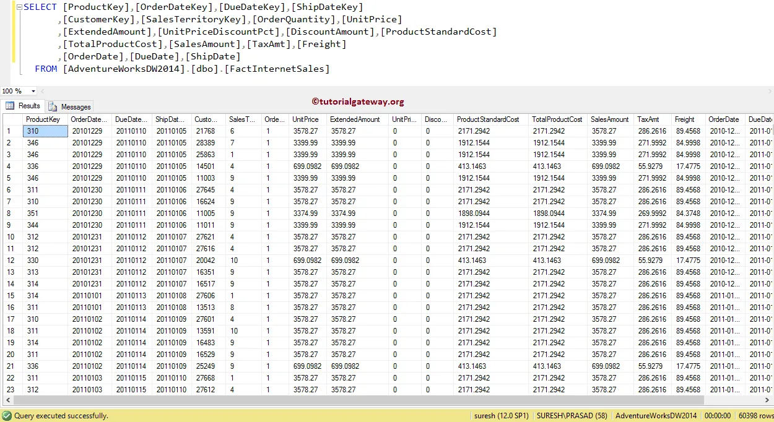774x422 pixels.
Task: Switch to the Results tab
Action: [x=23, y=106]
